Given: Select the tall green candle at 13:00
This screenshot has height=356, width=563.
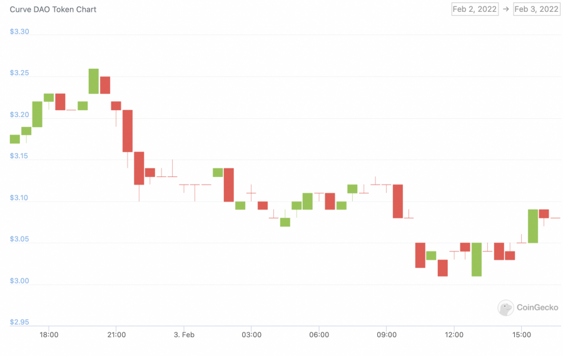Looking at the screenshot, I should click(x=477, y=259).
